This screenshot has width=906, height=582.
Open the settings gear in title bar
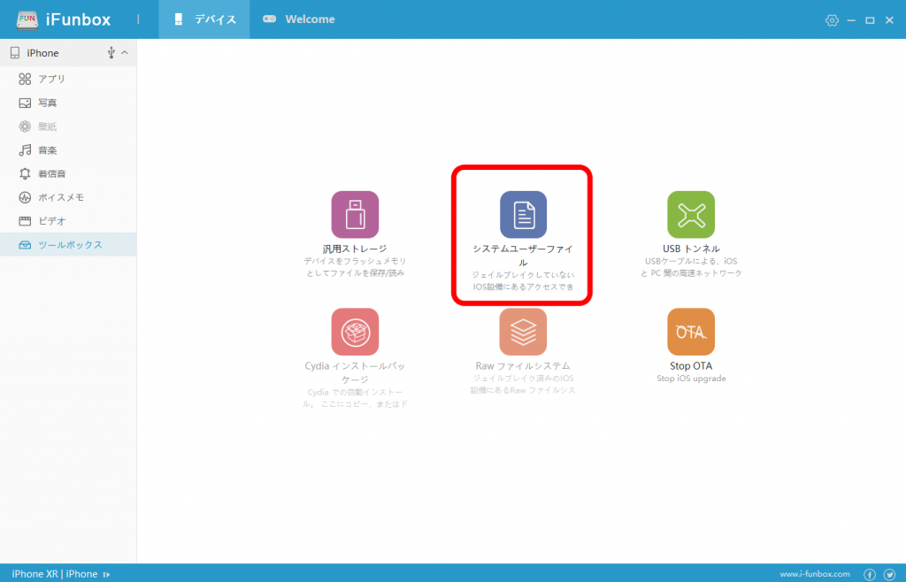pyautogui.click(x=832, y=20)
